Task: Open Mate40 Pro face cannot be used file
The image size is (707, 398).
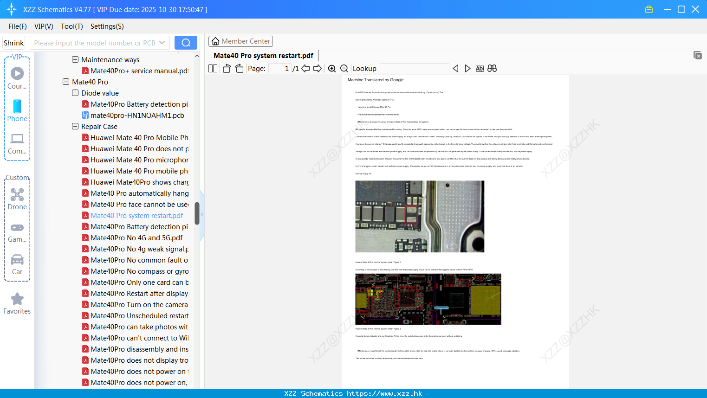Action: pyautogui.click(x=136, y=204)
